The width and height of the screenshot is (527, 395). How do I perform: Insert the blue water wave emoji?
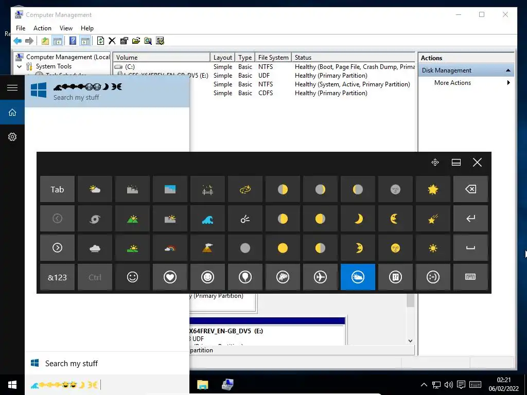pos(207,219)
